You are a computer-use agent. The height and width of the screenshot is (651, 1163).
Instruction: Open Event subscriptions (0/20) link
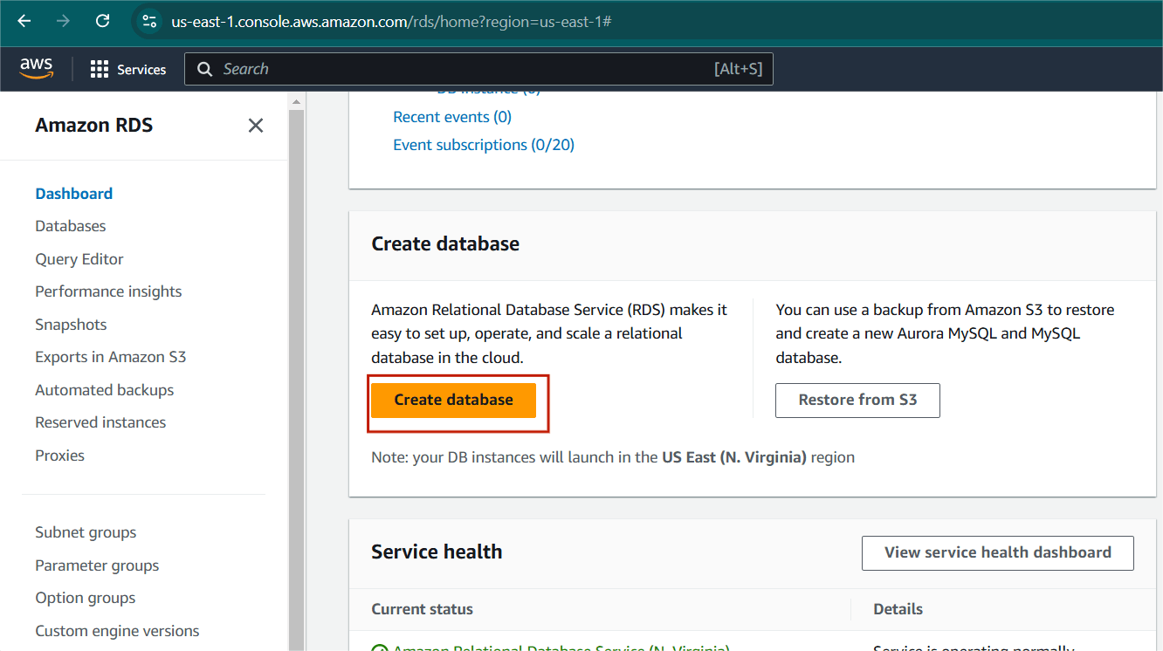point(484,145)
